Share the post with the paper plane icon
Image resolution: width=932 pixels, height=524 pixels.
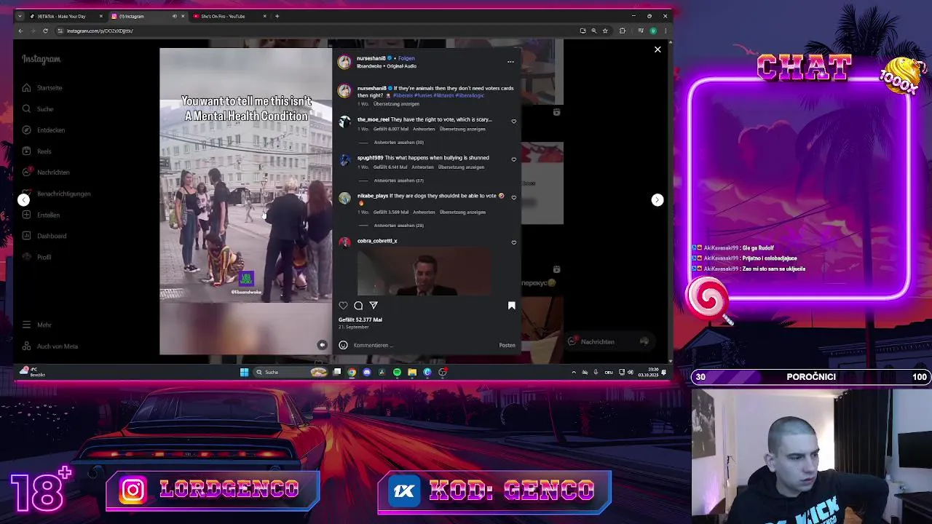pyautogui.click(x=374, y=306)
